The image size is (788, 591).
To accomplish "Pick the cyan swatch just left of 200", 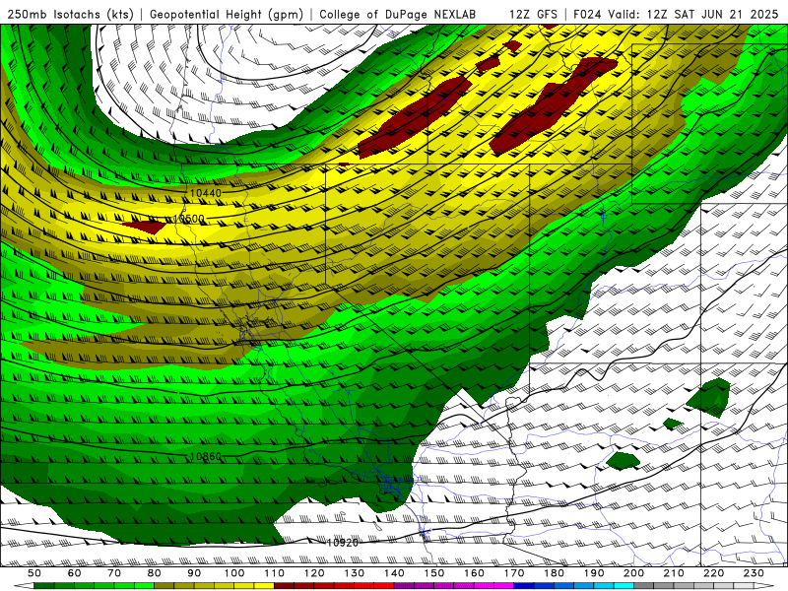I will (x=624, y=586).
